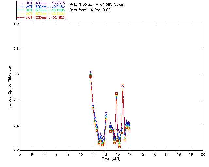This screenshot has width=209, height=167.
Task: Click the '5' x-axis tick label
Action: click(20, 154)
